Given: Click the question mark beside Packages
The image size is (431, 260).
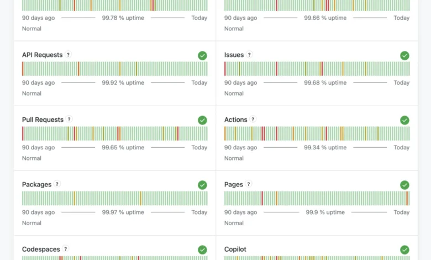Looking at the screenshot, I should (57, 184).
